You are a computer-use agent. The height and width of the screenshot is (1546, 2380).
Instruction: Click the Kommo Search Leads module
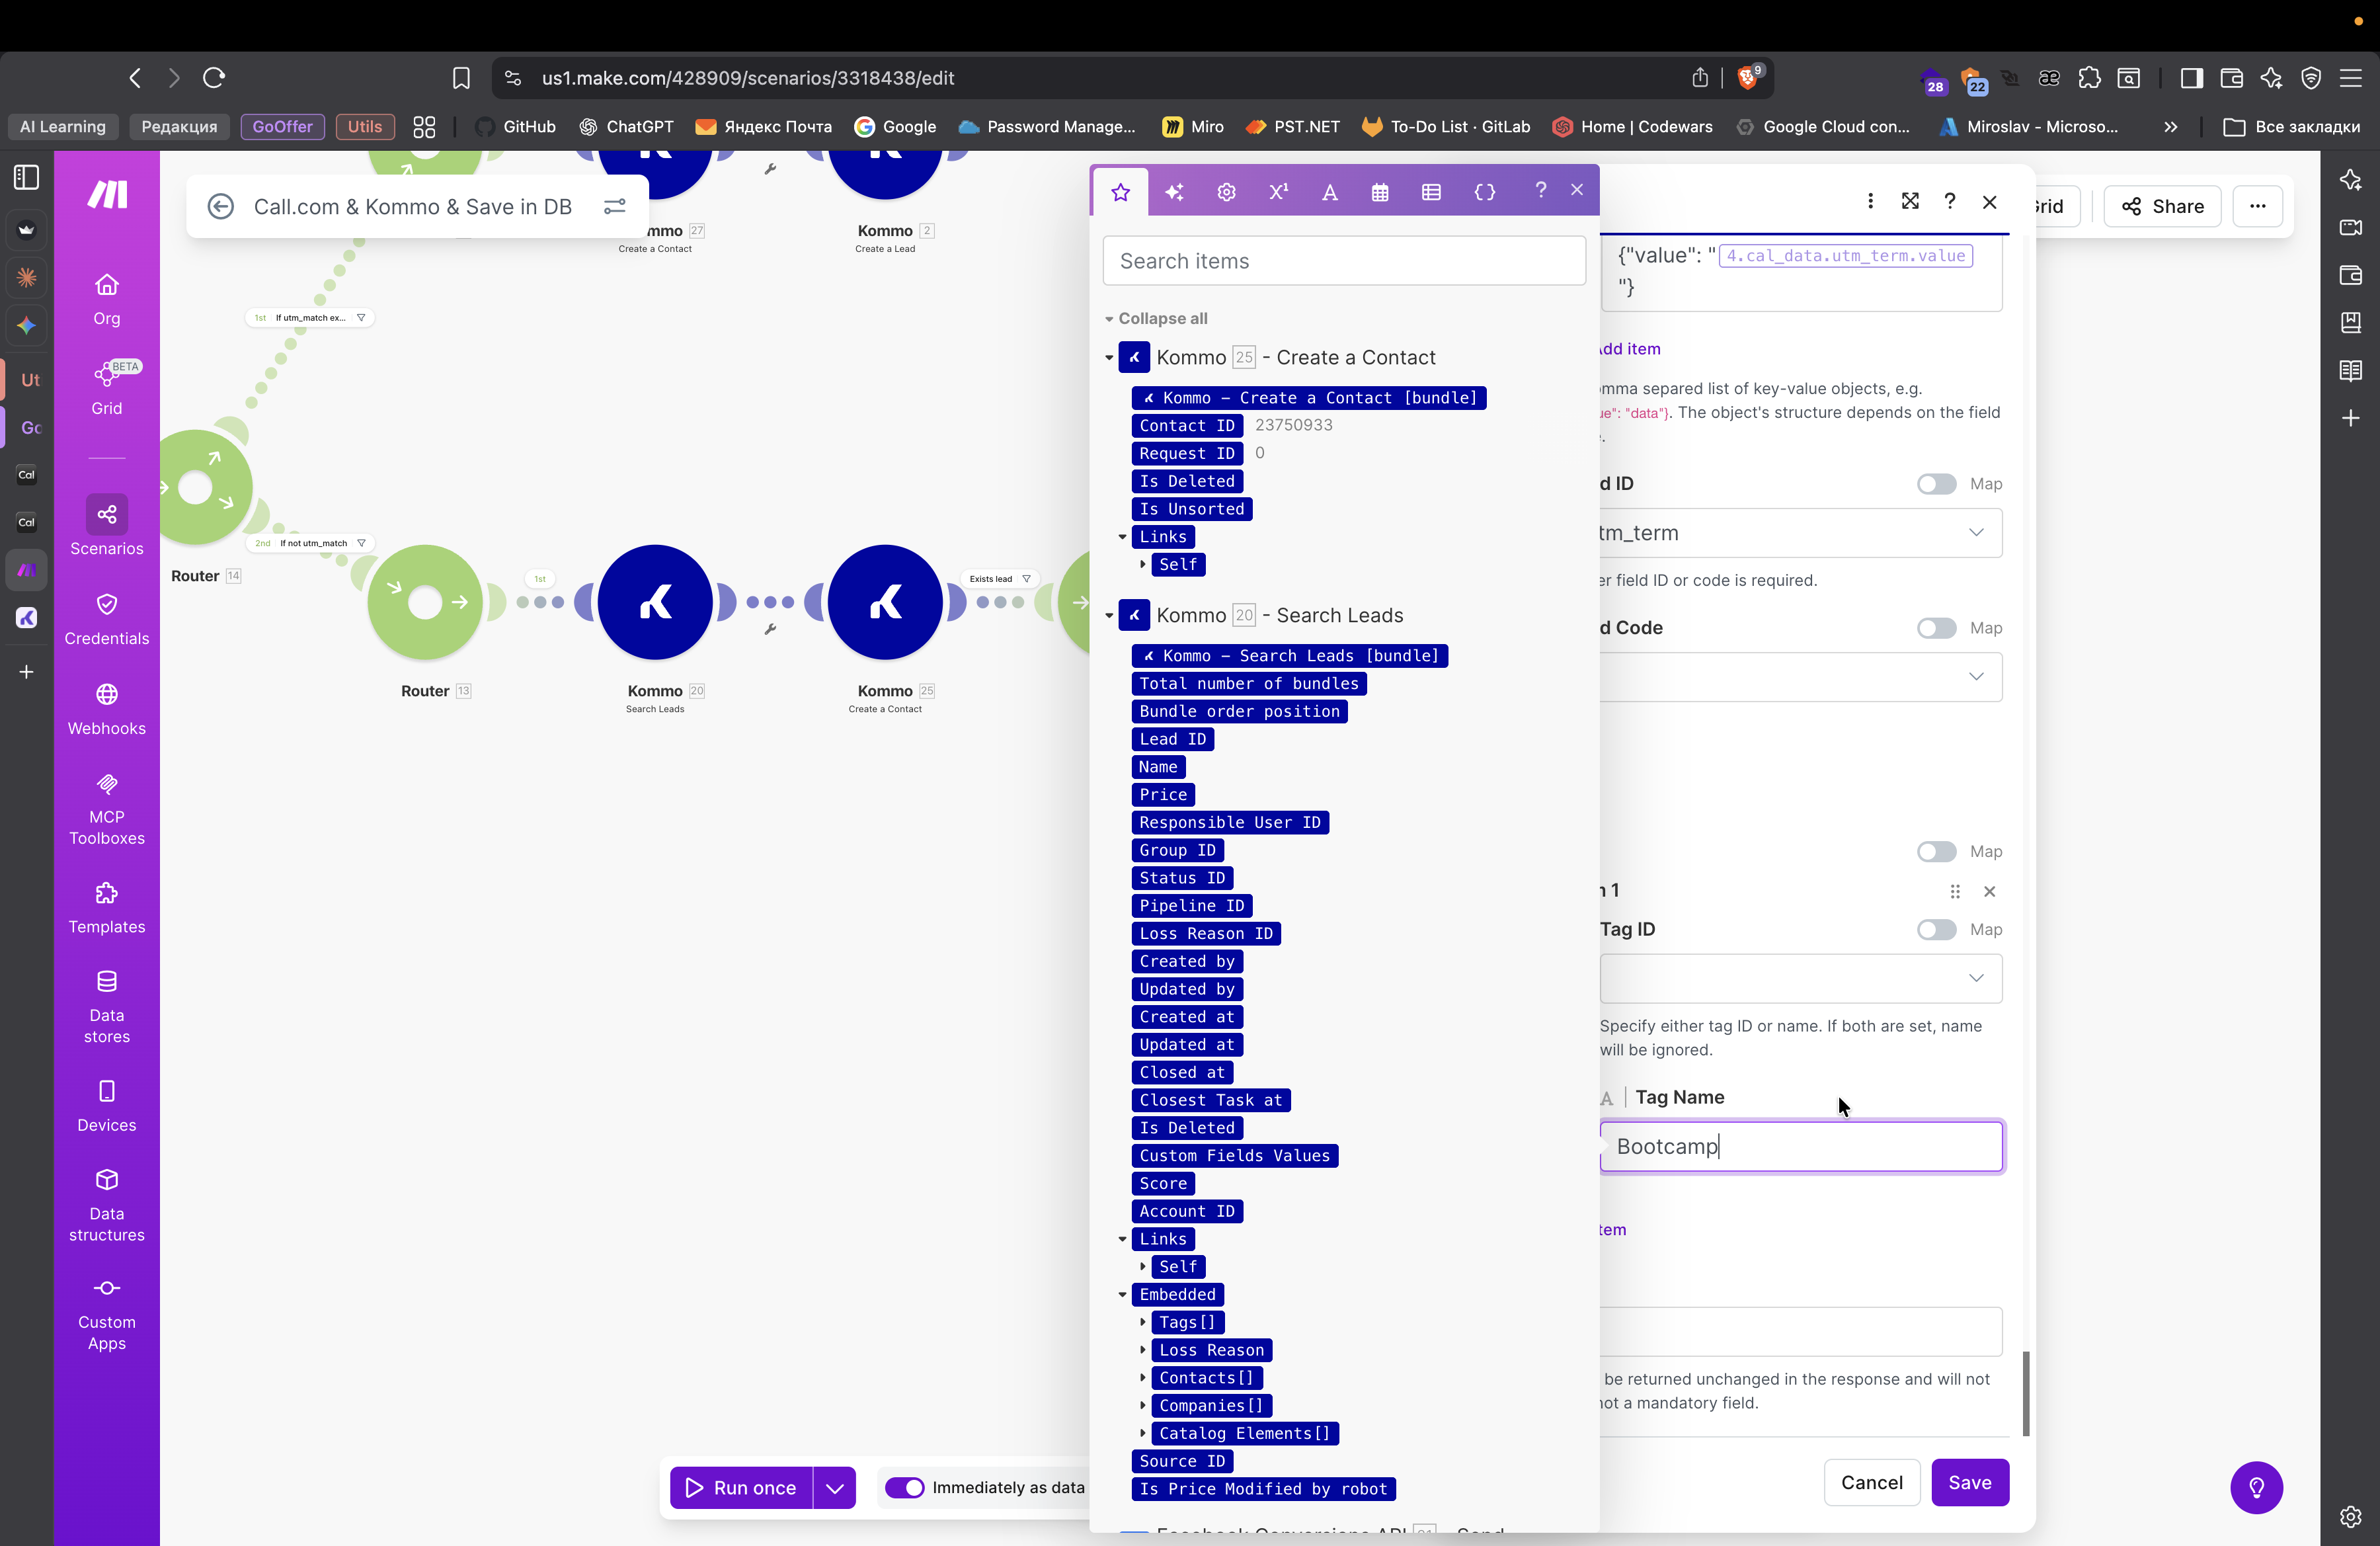[x=655, y=602]
